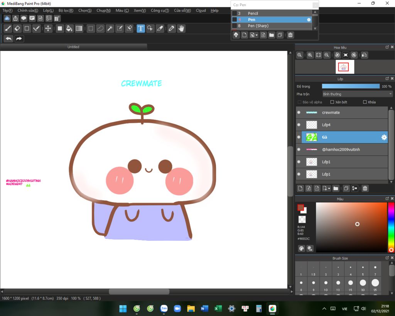The image size is (395, 316).
Task: Open the color palette icon
Action: (302, 248)
